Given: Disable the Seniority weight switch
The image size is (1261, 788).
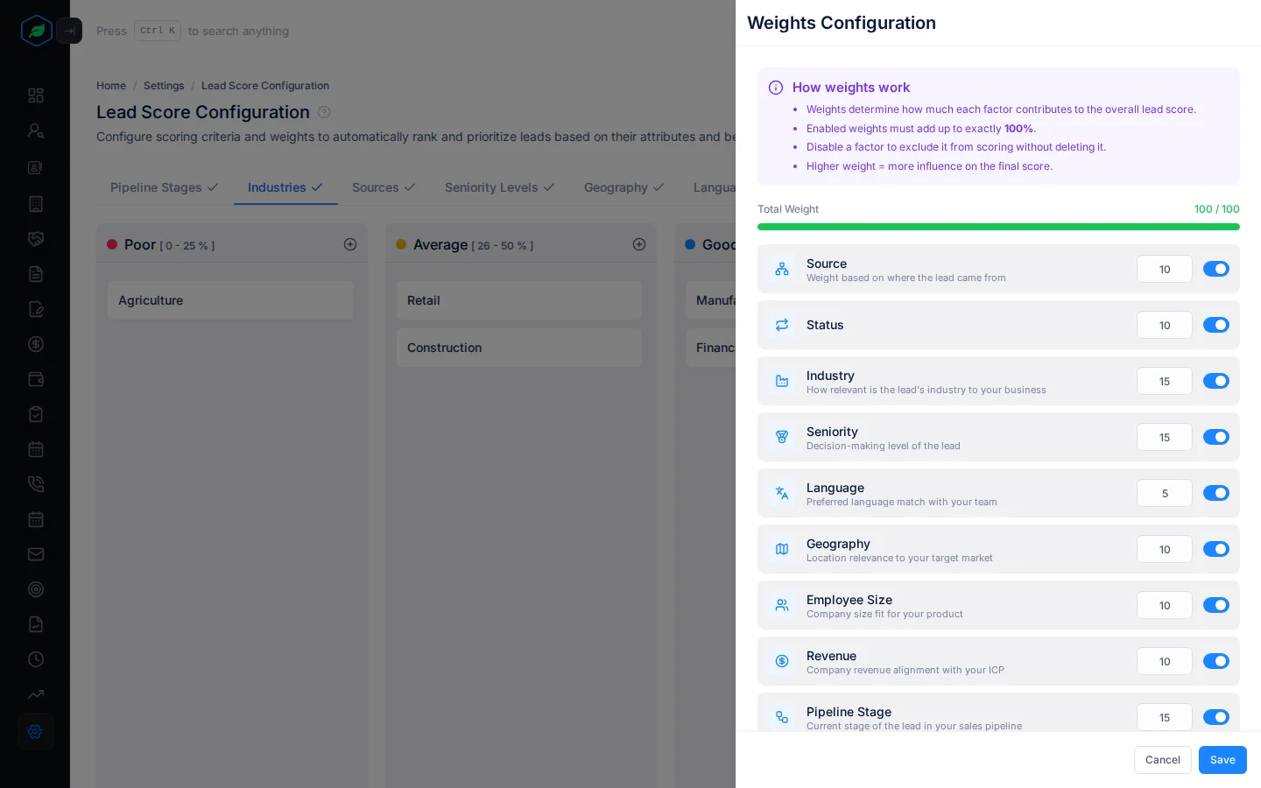Looking at the screenshot, I should pos(1216,437).
